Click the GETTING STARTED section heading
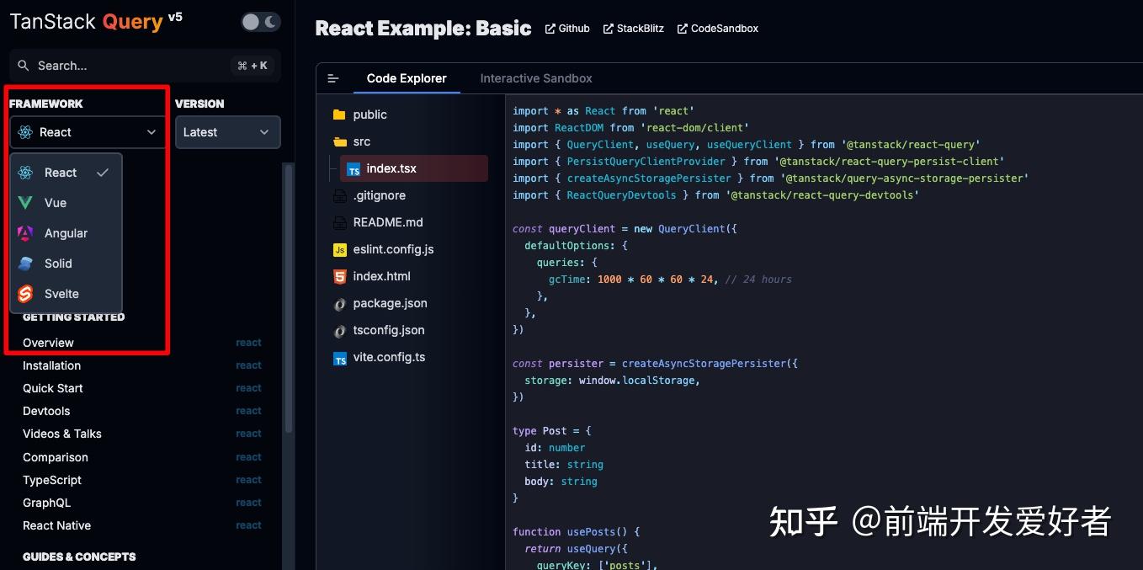1143x570 pixels. click(x=73, y=317)
